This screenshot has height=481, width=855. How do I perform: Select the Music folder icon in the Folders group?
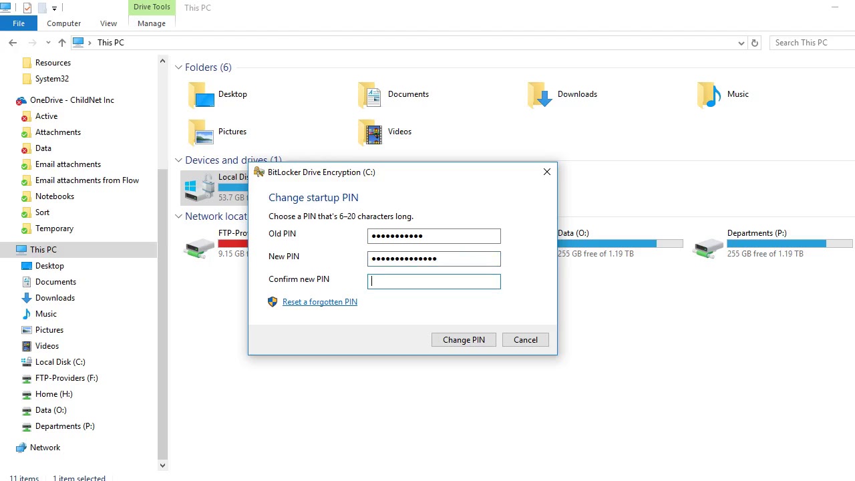coord(709,95)
